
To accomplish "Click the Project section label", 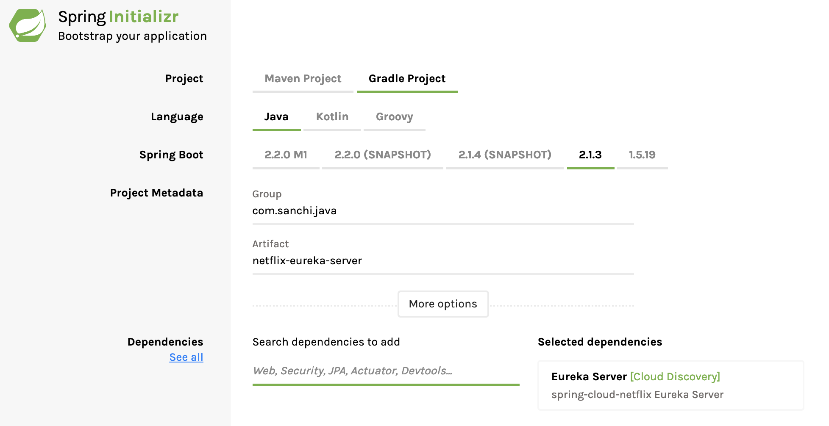I will [184, 79].
